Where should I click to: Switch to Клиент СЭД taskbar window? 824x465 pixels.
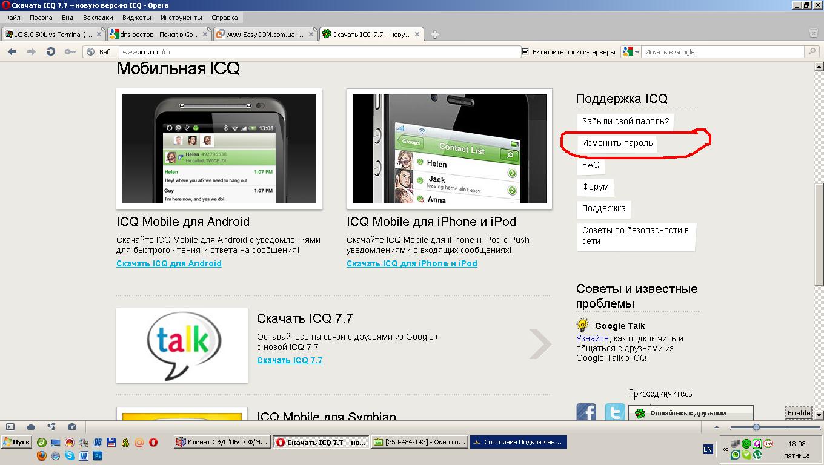coord(222,443)
